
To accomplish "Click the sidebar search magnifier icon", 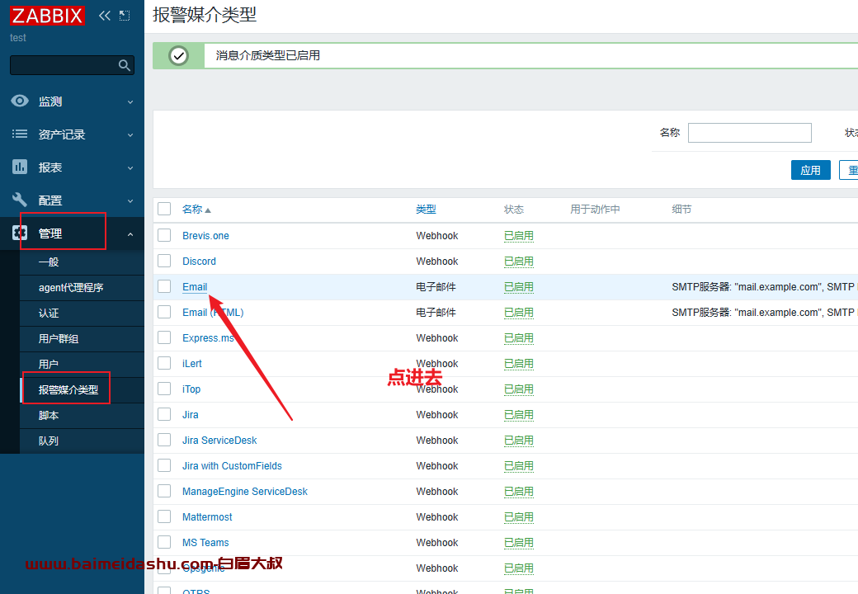I will click(125, 66).
